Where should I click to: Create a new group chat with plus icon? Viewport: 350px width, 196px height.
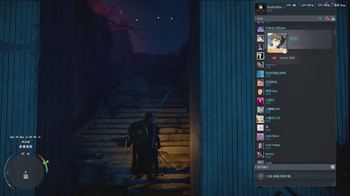pos(332,167)
